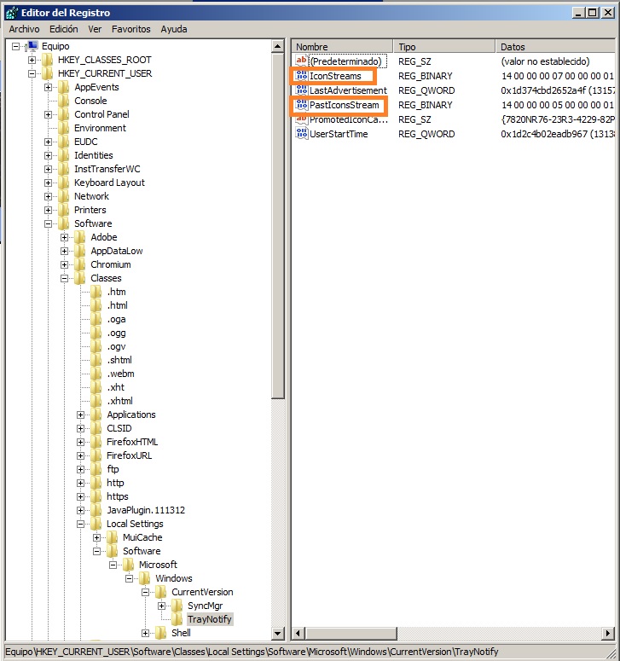
Task: Click the UserStartTime value icon
Action: click(301, 134)
